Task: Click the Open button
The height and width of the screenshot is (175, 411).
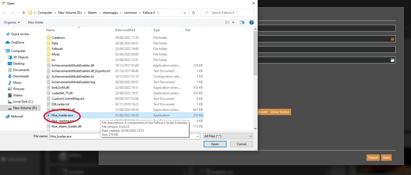Action: pos(215,144)
